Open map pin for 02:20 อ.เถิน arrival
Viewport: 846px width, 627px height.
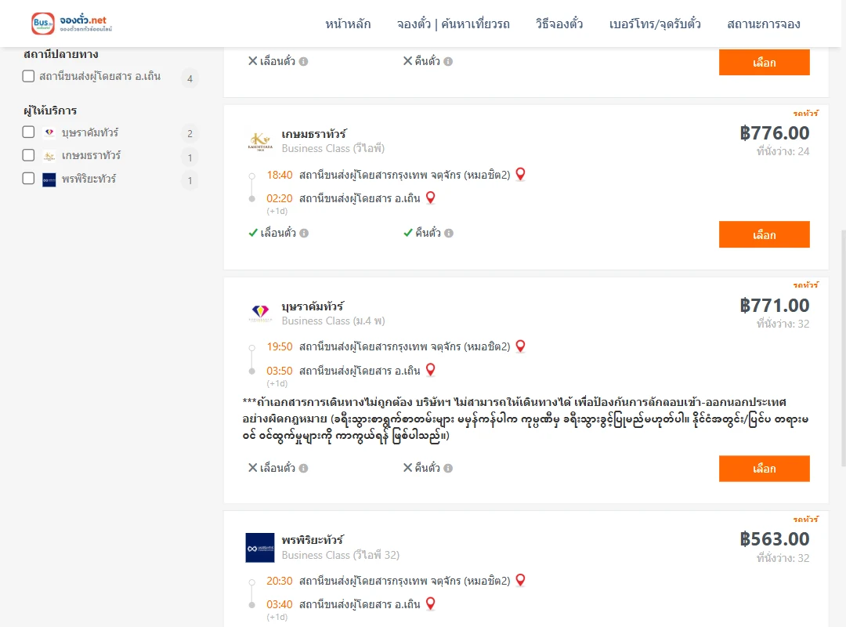(430, 198)
